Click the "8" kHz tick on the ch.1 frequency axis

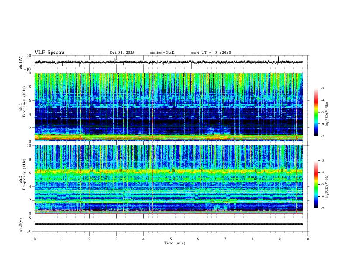[31, 87]
